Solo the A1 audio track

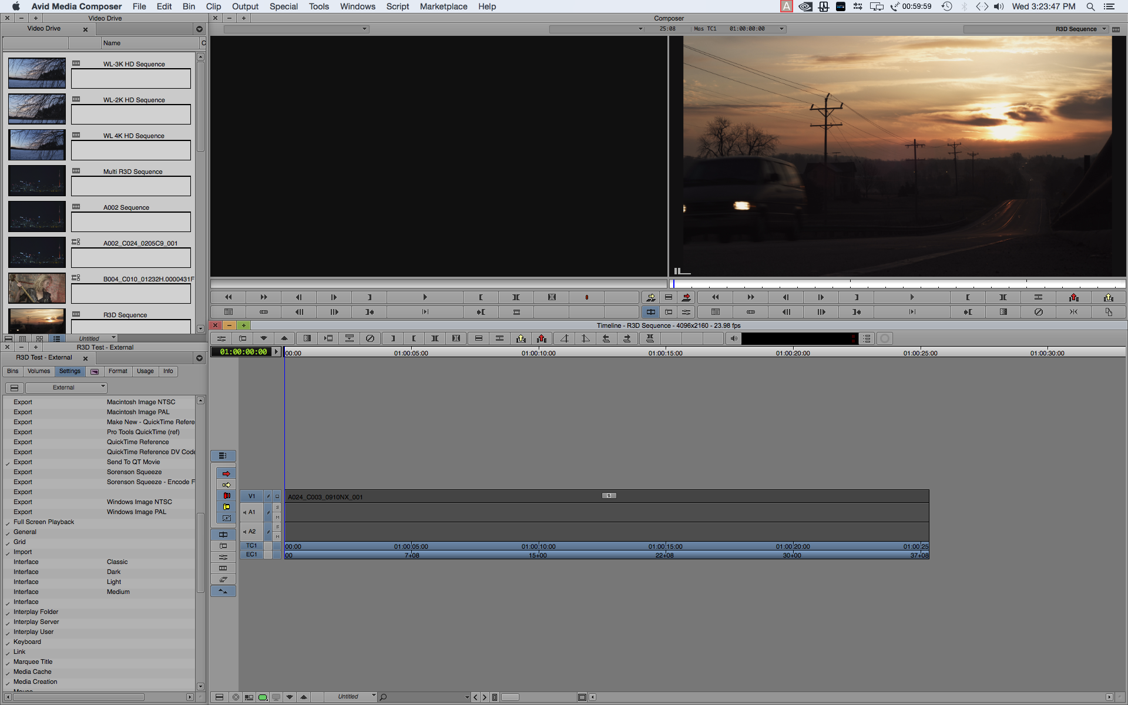tap(277, 507)
